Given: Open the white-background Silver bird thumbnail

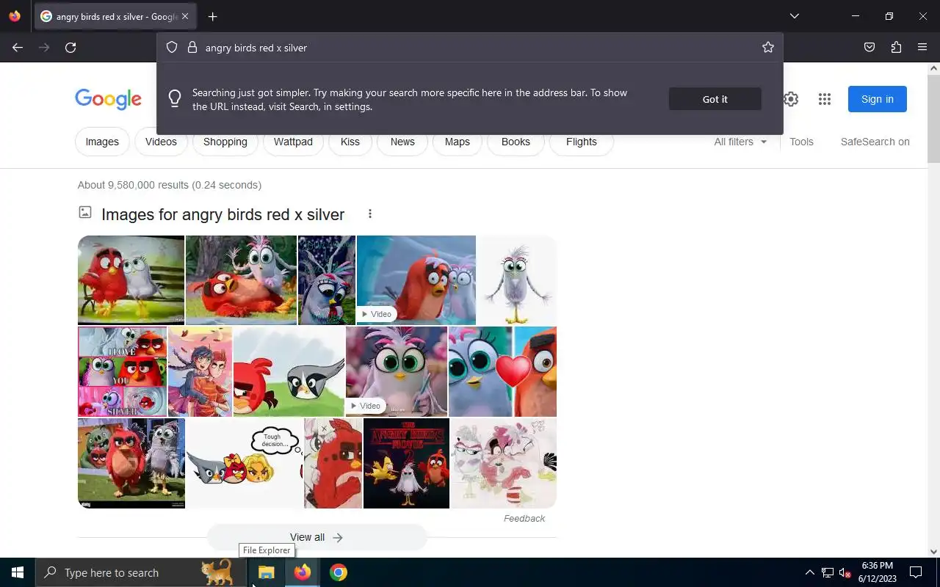Looking at the screenshot, I should coord(517,280).
